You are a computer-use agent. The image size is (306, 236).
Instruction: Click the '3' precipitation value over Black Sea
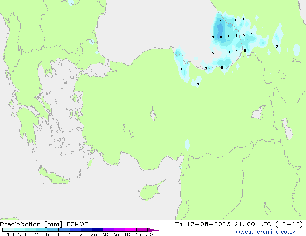click(x=220, y=21)
